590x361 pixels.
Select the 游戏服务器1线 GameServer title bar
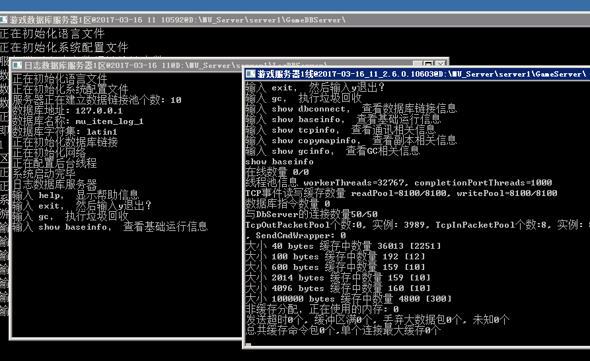pyautogui.click(x=410, y=74)
